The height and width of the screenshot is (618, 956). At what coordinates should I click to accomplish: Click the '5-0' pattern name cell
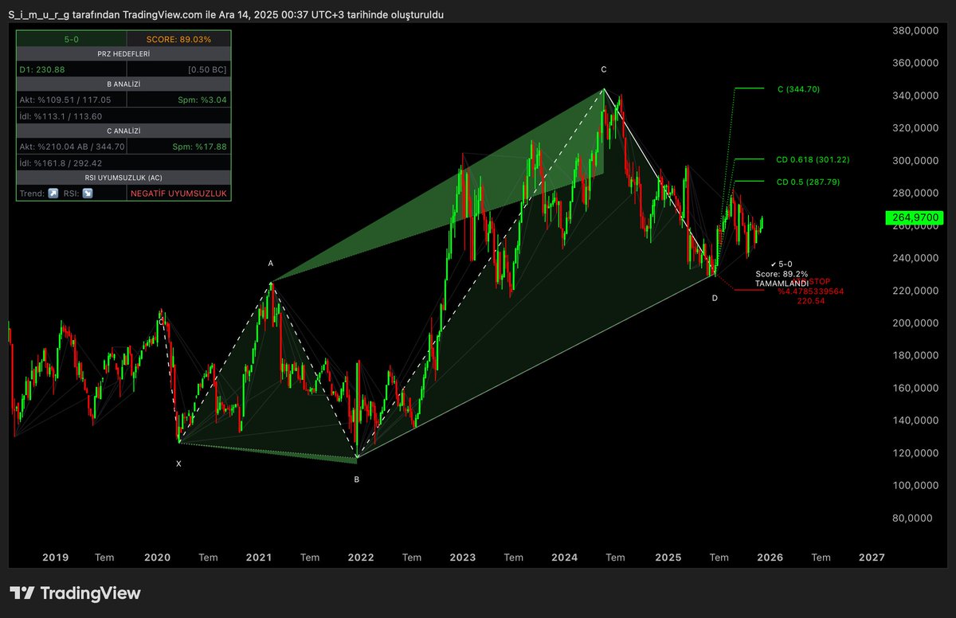point(71,39)
